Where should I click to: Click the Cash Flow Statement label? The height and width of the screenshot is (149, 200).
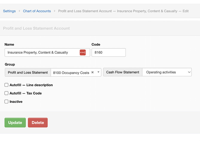tap(123, 72)
